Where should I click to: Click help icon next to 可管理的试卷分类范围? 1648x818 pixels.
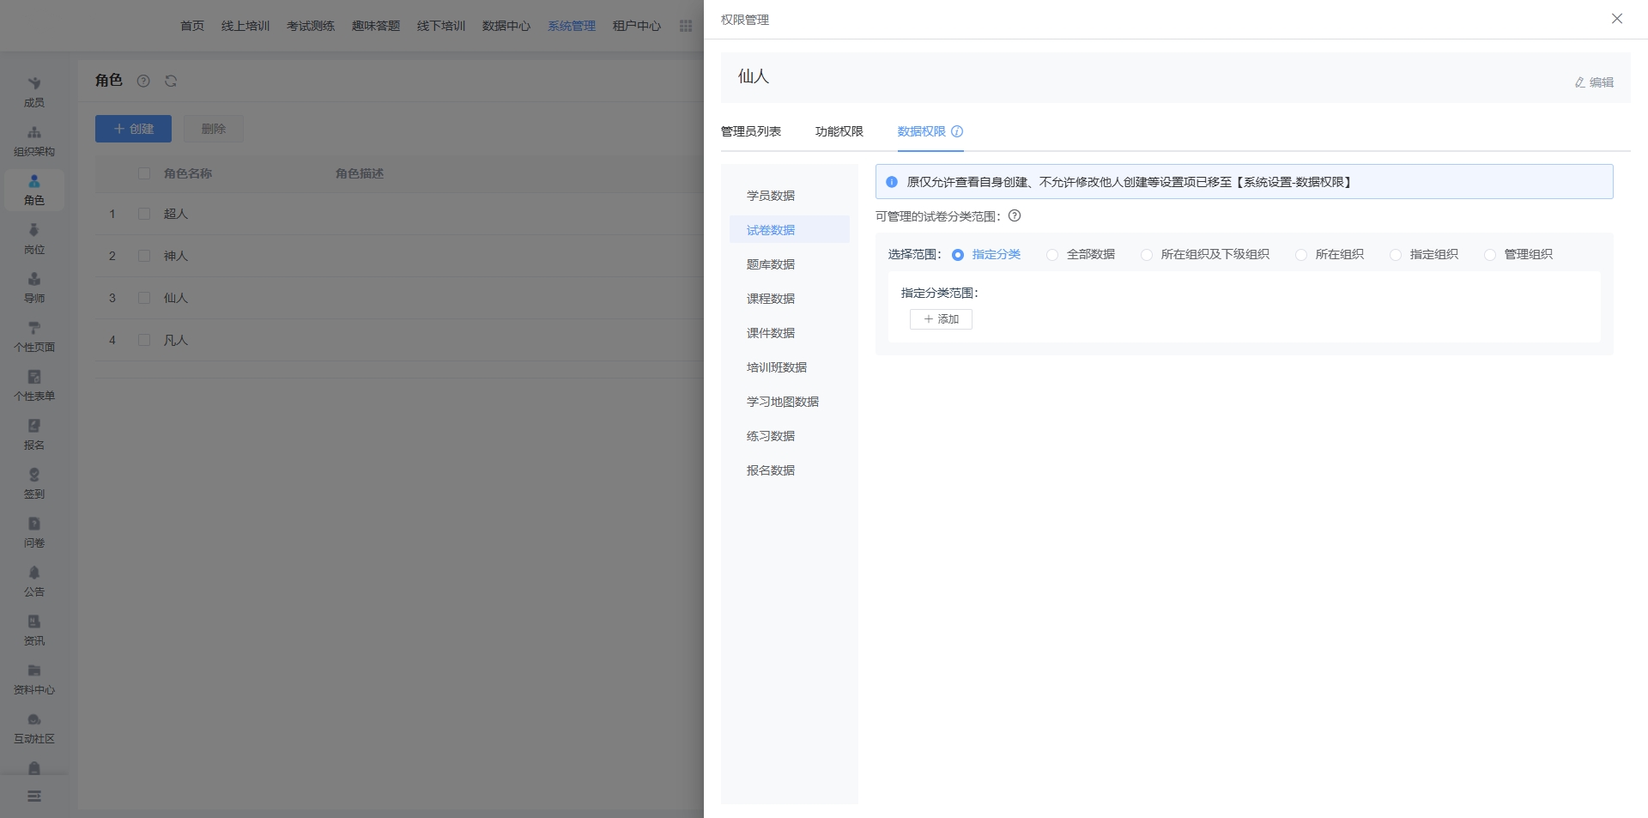tap(1015, 216)
